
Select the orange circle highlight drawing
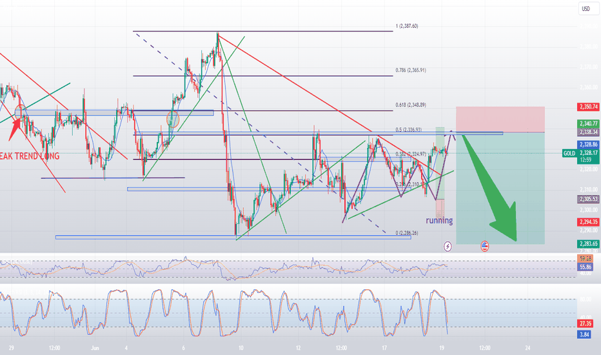click(173, 120)
